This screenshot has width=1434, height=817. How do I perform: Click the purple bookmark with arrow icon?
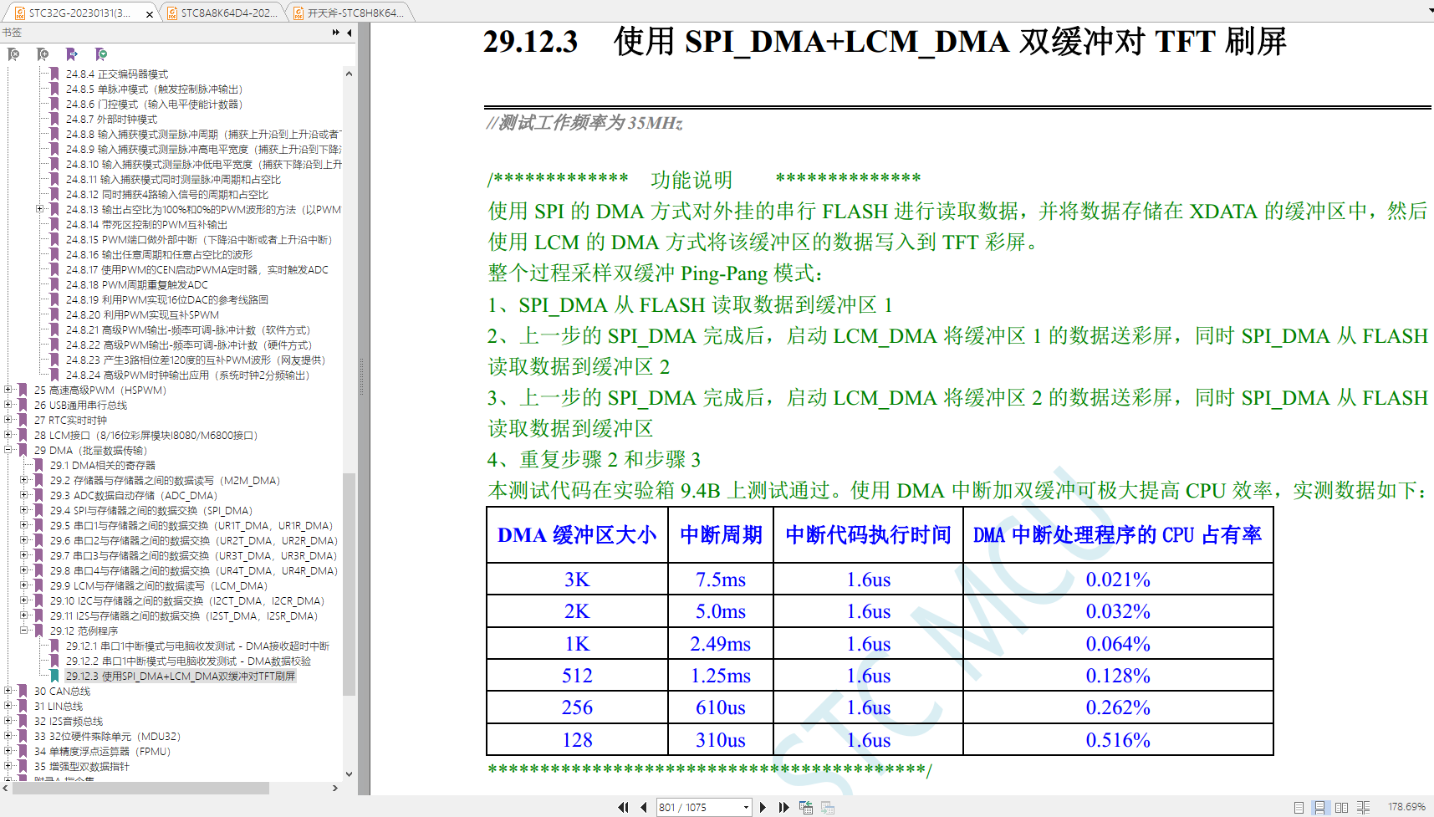72,54
